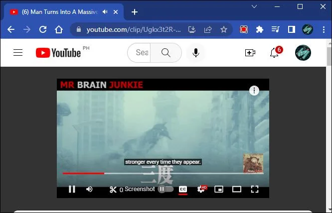Go back with browser back arrow

pyautogui.click(x=11, y=29)
